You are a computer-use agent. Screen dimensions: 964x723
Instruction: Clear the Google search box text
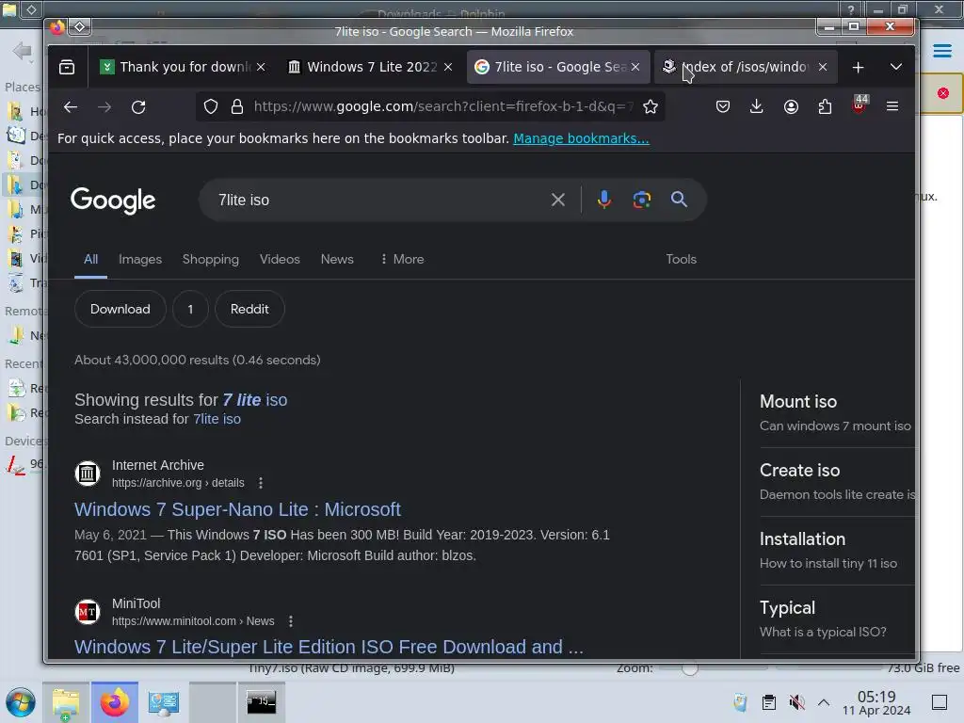[557, 200]
